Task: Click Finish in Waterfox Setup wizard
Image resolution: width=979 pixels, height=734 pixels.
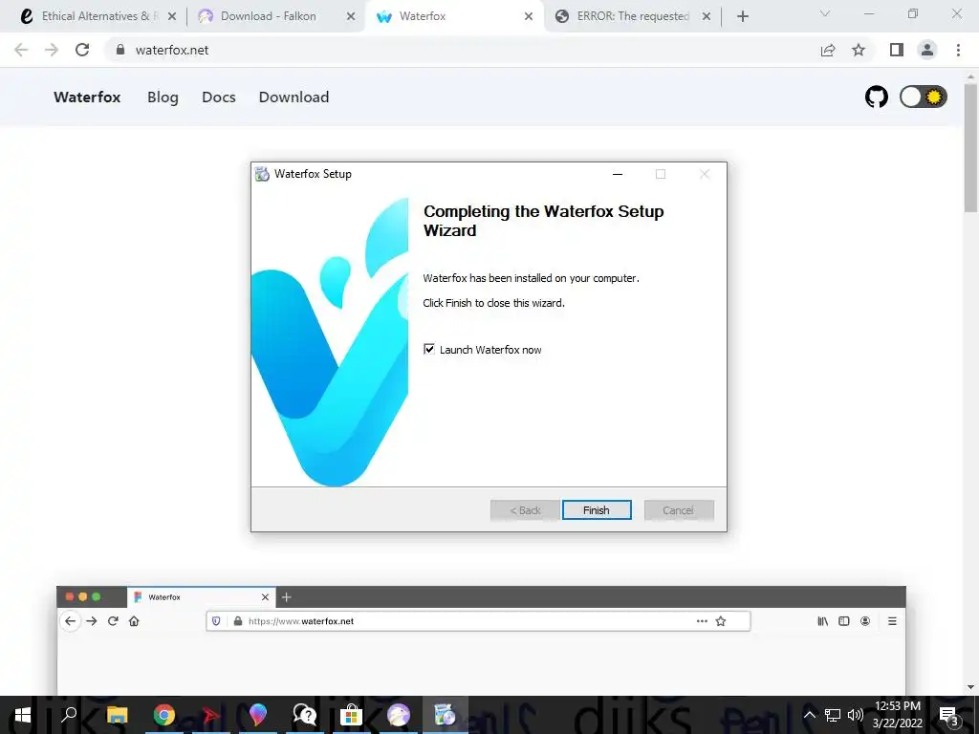Action: 597,510
